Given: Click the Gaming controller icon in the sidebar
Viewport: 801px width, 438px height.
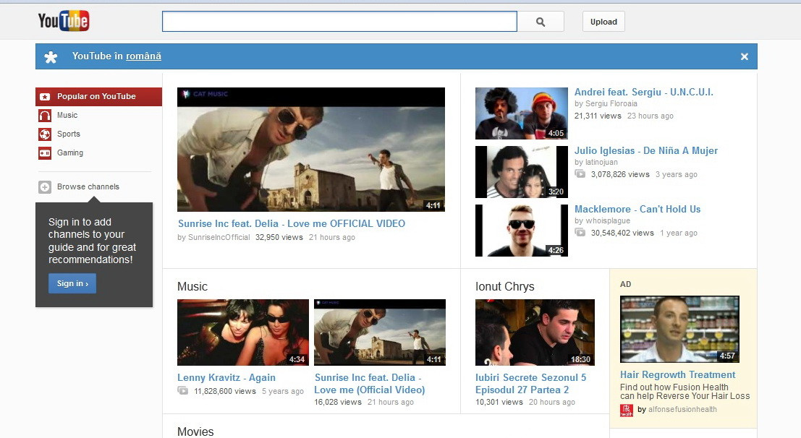Looking at the screenshot, I should [x=45, y=153].
